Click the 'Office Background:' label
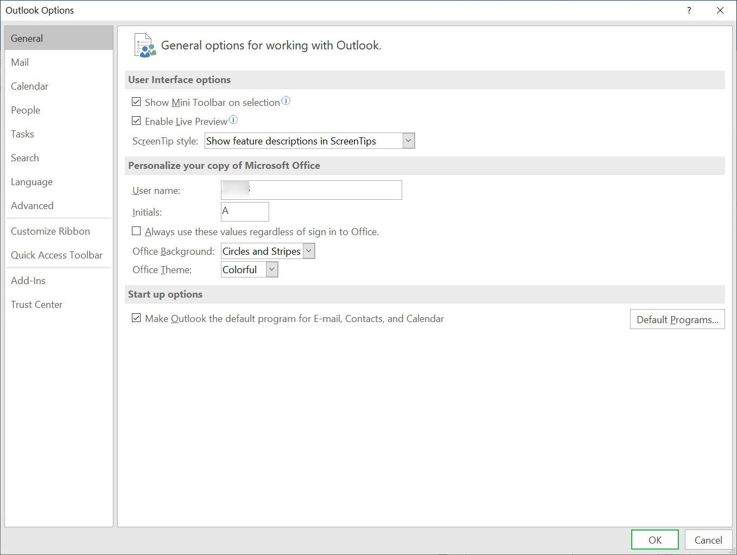 point(174,251)
